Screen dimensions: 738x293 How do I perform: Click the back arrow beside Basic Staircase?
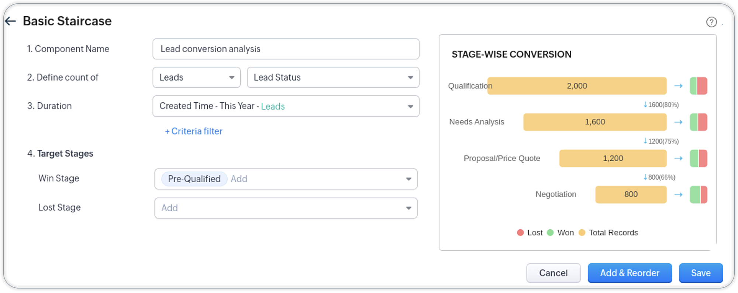click(x=10, y=21)
